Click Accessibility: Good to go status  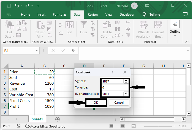(x=45, y=126)
